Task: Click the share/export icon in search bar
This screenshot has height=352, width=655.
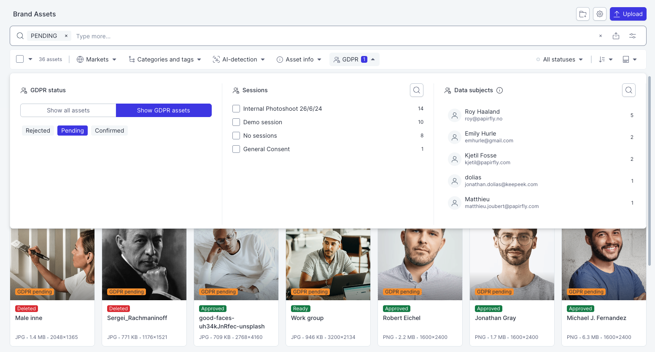Action: click(x=616, y=36)
